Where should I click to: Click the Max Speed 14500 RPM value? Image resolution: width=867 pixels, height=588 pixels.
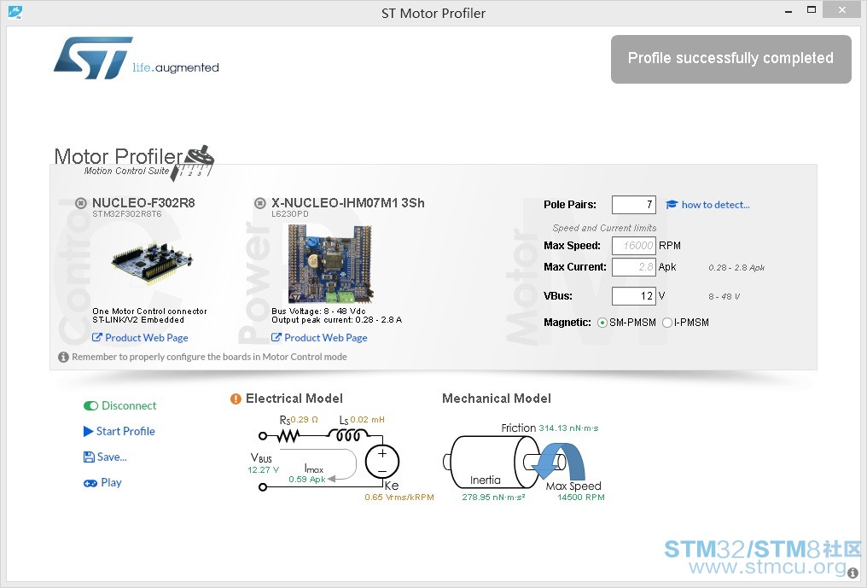coord(580,498)
